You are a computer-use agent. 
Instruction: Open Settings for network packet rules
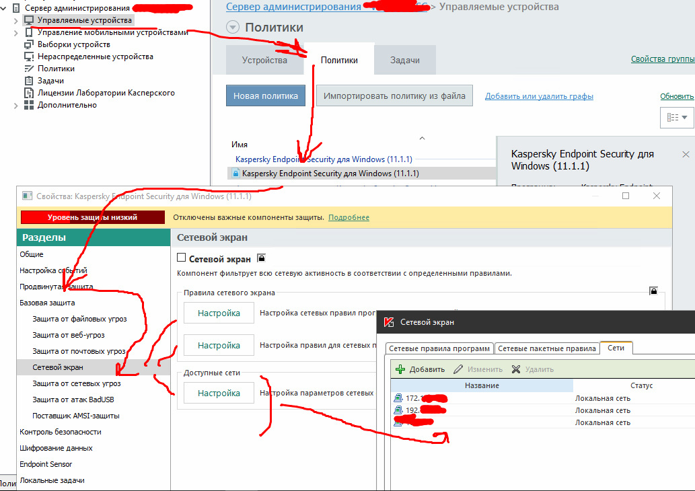219,345
